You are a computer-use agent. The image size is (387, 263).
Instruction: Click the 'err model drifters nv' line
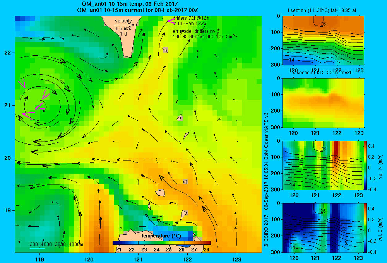(x=193, y=31)
